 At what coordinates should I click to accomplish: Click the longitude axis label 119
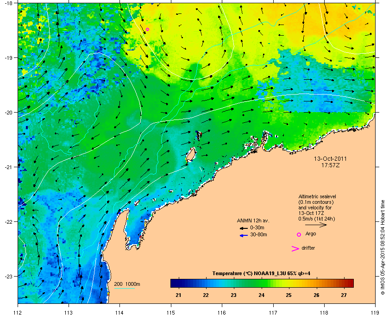point(375,313)
